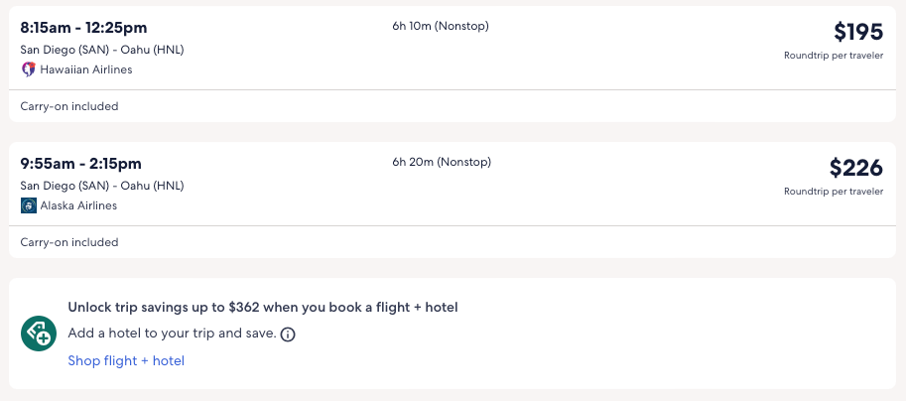Click the info icon beside hotel savings

point(288,334)
